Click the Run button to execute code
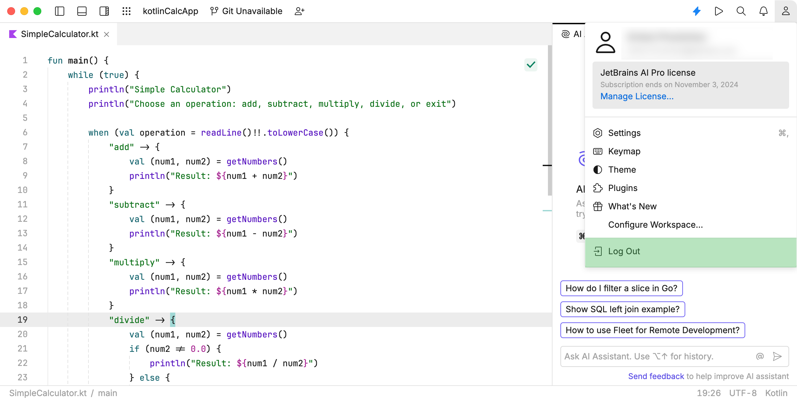Image resolution: width=797 pixels, height=401 pixels. pyautogui.click(x=719, y=11)
